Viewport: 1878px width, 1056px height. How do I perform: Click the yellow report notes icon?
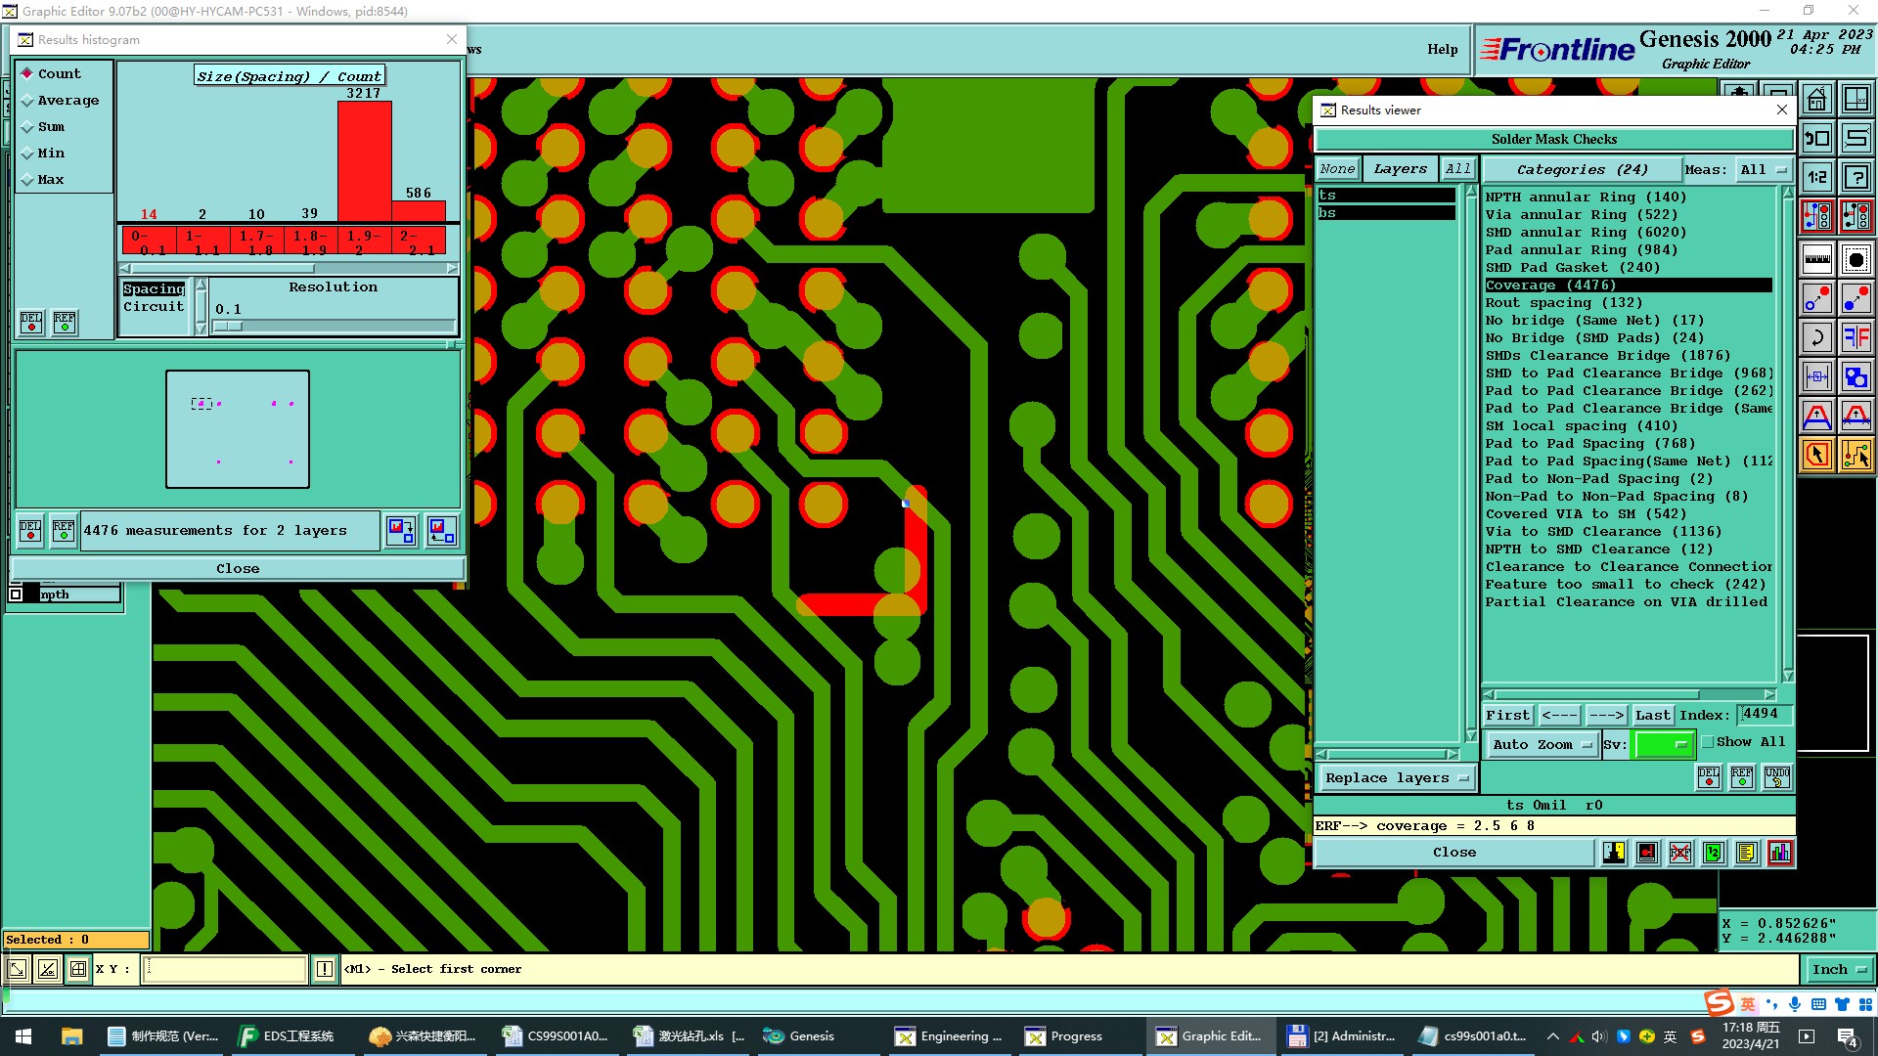1747,853
